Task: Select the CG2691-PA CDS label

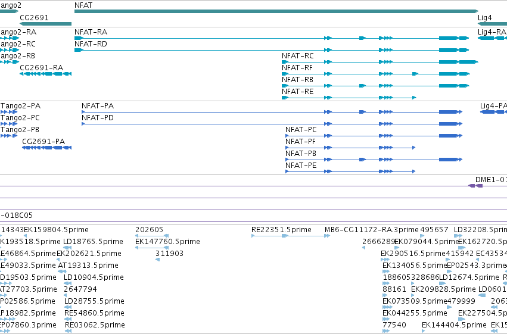Action: (x=43, y=142)
